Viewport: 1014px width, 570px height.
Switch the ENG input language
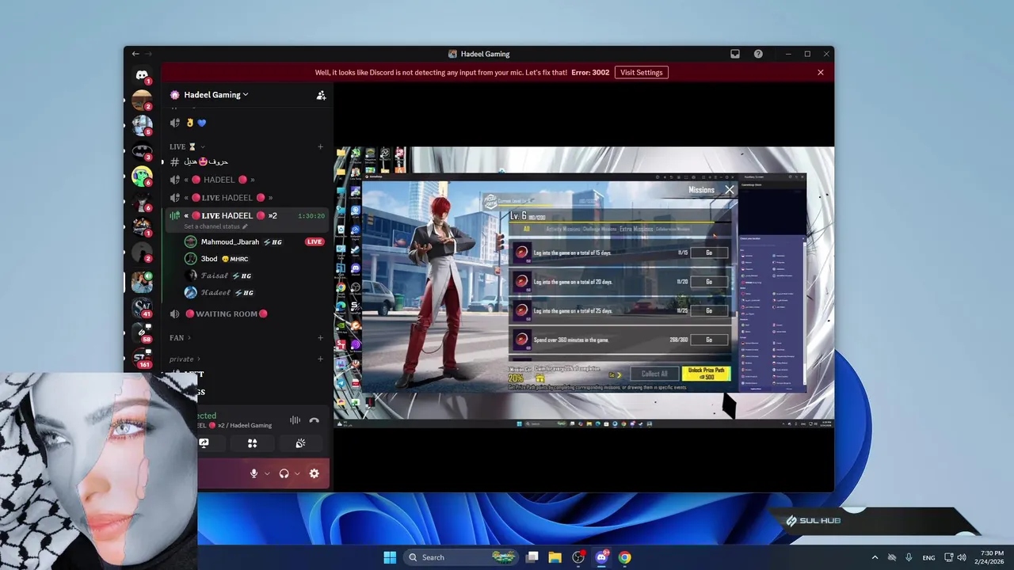pyautogui.click(x=928, y=557)
